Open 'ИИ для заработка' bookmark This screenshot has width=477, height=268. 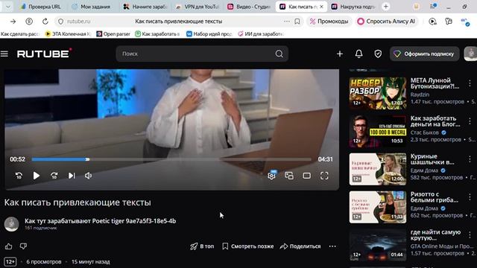pos(261,33)
